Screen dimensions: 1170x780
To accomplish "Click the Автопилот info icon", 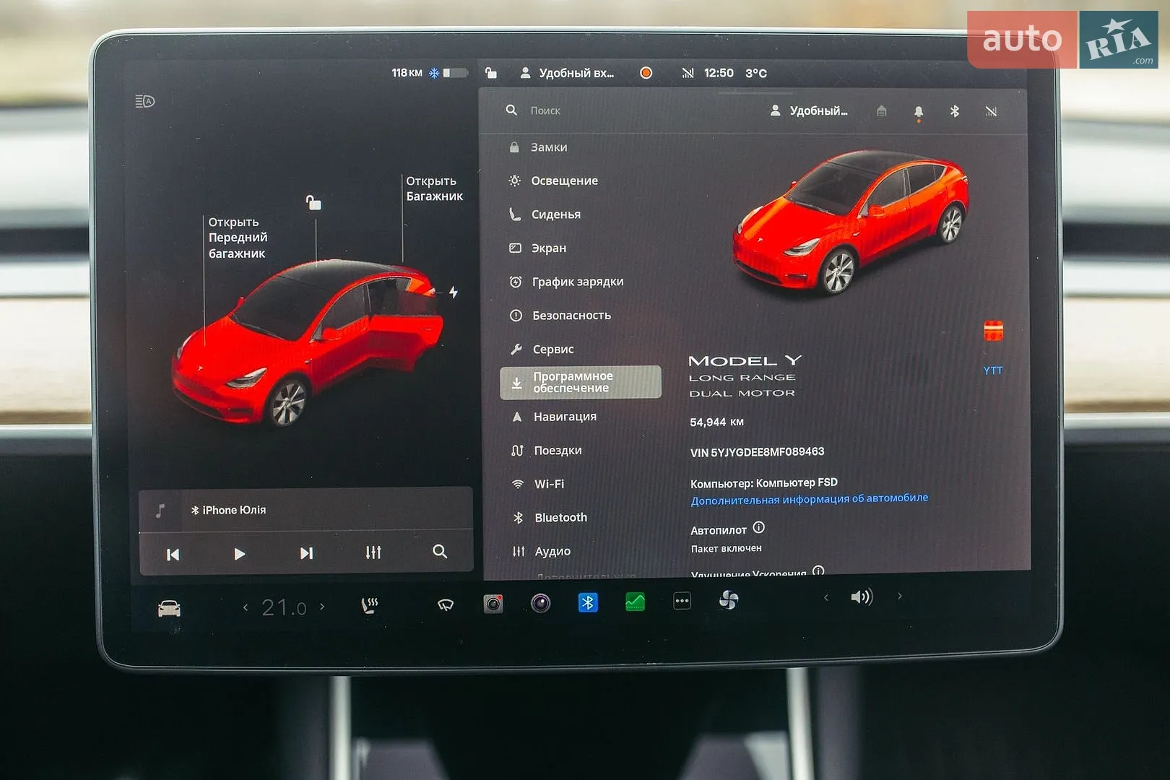I will (x=758, y=528).
